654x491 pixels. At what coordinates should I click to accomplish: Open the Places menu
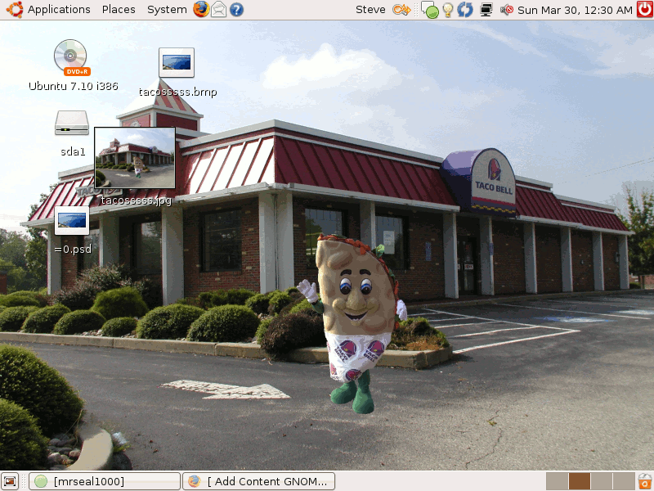(x=119, y=10)
